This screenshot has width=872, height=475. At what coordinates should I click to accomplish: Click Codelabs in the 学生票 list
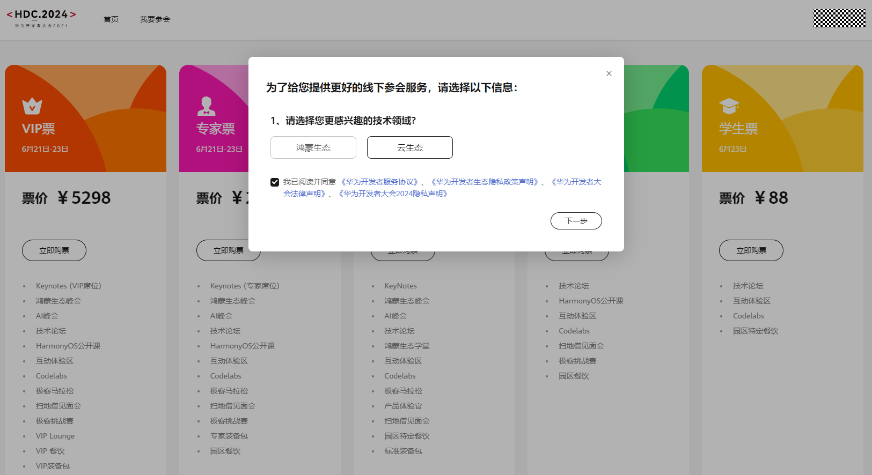point(749,316)
